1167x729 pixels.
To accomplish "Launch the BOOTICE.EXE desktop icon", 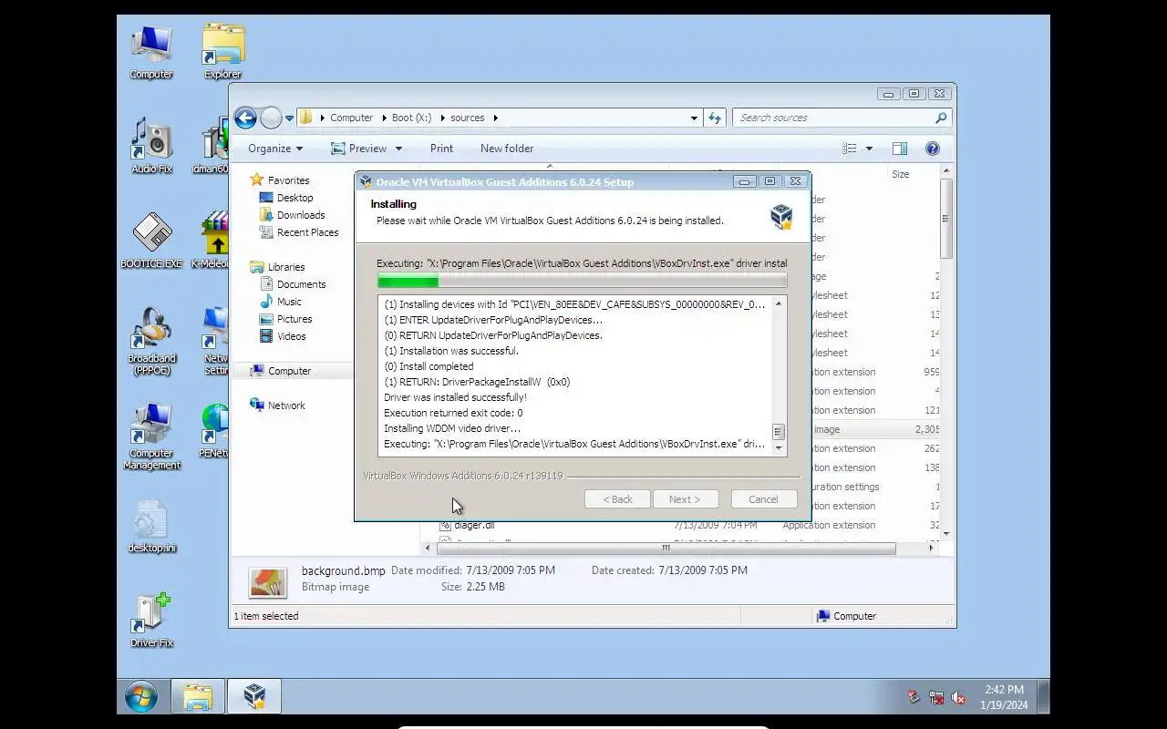I will pyautogui.click(x=151, y=241).
